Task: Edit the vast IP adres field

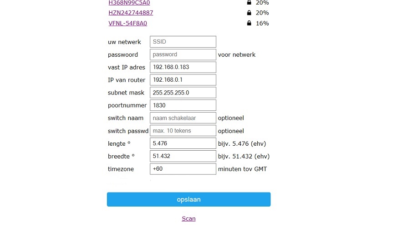Action: point(183,67)
